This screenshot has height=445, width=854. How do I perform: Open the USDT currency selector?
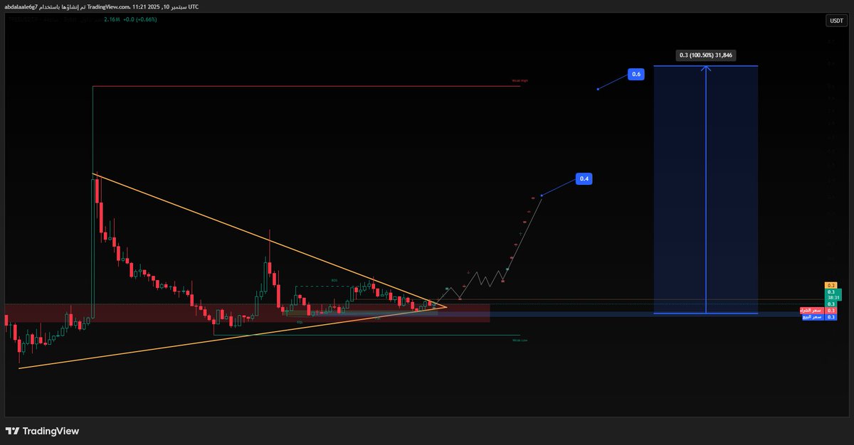coord(835,21)
